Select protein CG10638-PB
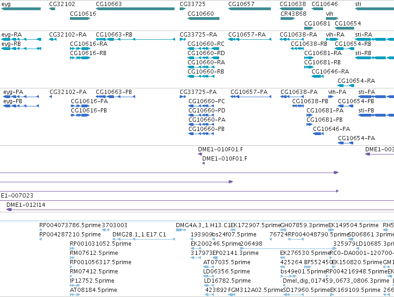 [x=298, y=106]
